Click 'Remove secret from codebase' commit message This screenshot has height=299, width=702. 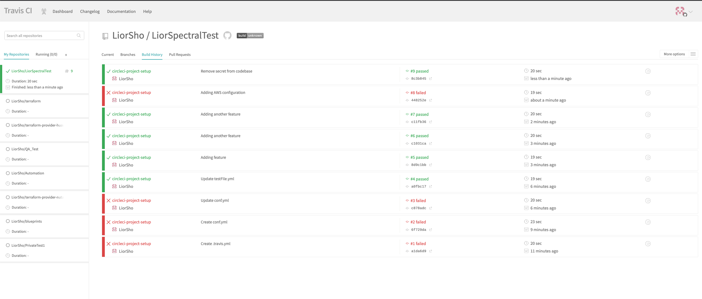[x=226, y=71]
